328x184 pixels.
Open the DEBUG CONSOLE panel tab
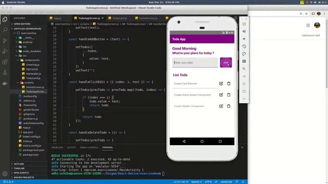89,148
